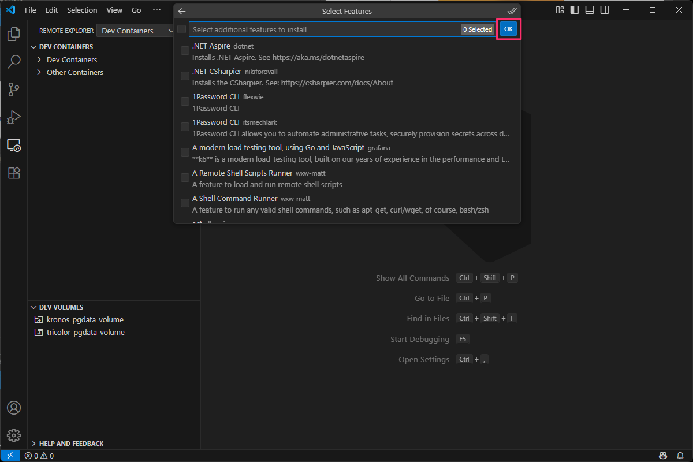This screenshot has width=693, height=462.
Task: Check the .NET Aspire feature
Action: (x=185, y=51)
